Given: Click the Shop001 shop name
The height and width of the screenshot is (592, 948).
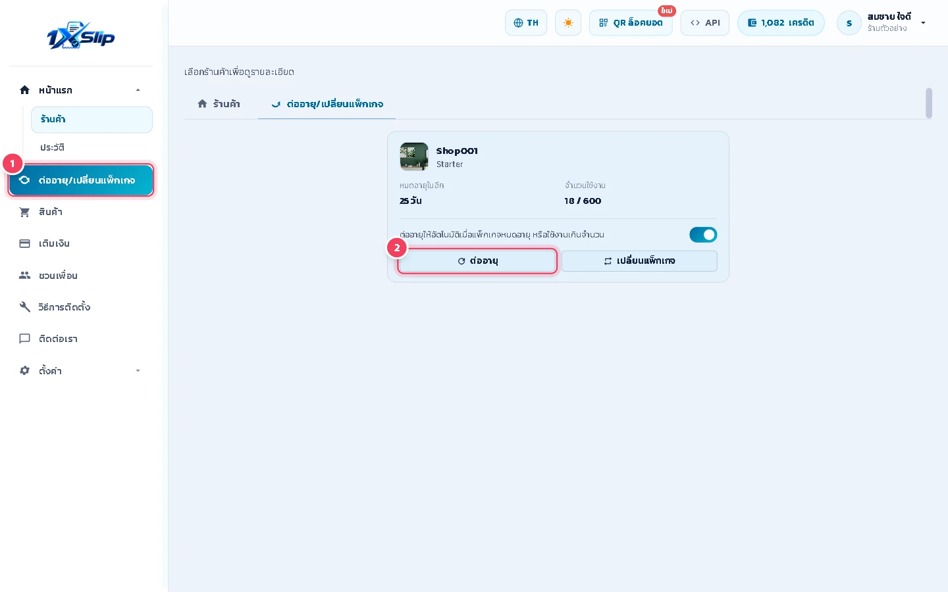Looking at the screenshot, I should [x=457, y=151].
